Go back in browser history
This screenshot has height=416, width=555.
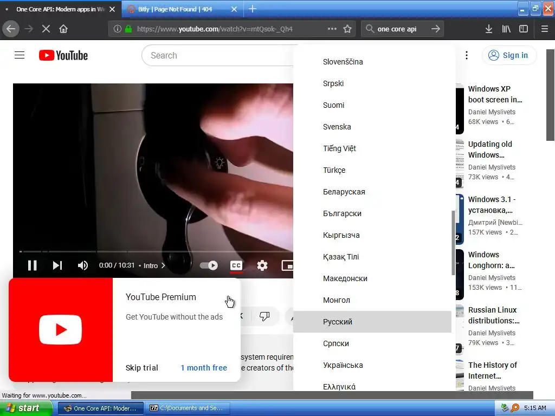[x=11, y=29]
